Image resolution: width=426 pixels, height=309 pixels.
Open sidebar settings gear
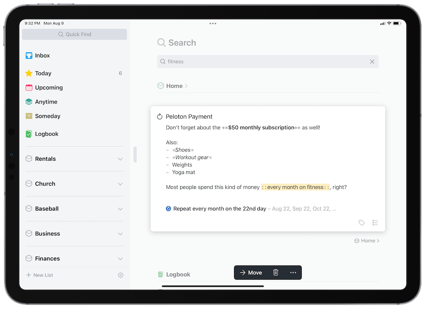121,275
